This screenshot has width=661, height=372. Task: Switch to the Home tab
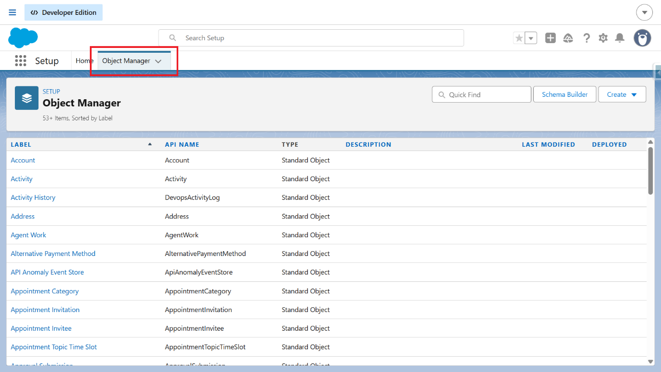point(85,61)
